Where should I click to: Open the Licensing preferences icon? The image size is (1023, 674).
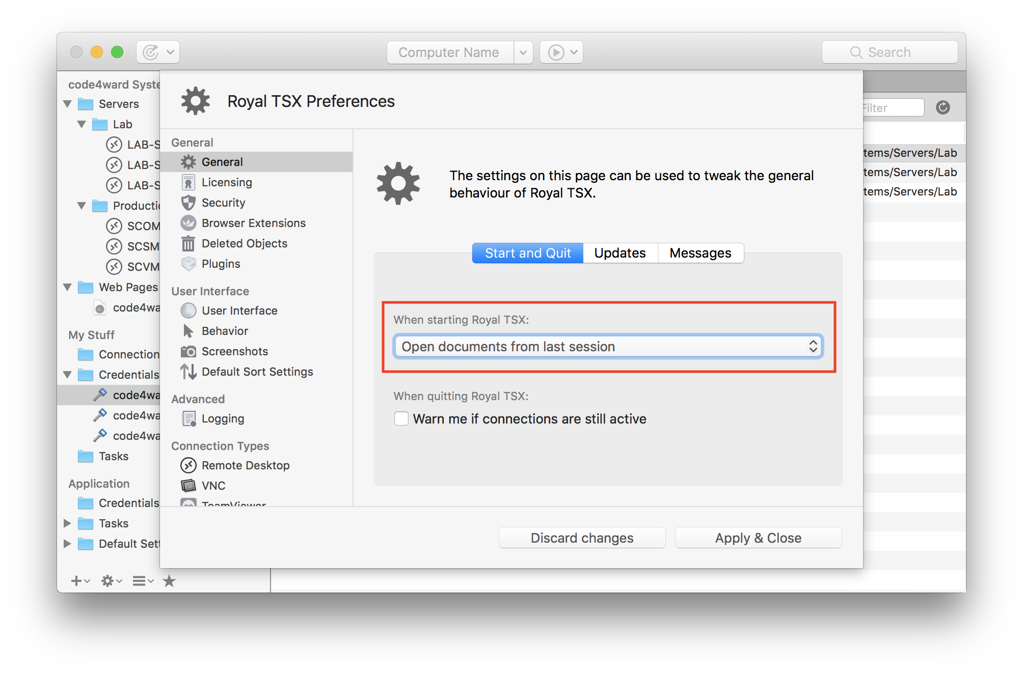coord(189,182)
